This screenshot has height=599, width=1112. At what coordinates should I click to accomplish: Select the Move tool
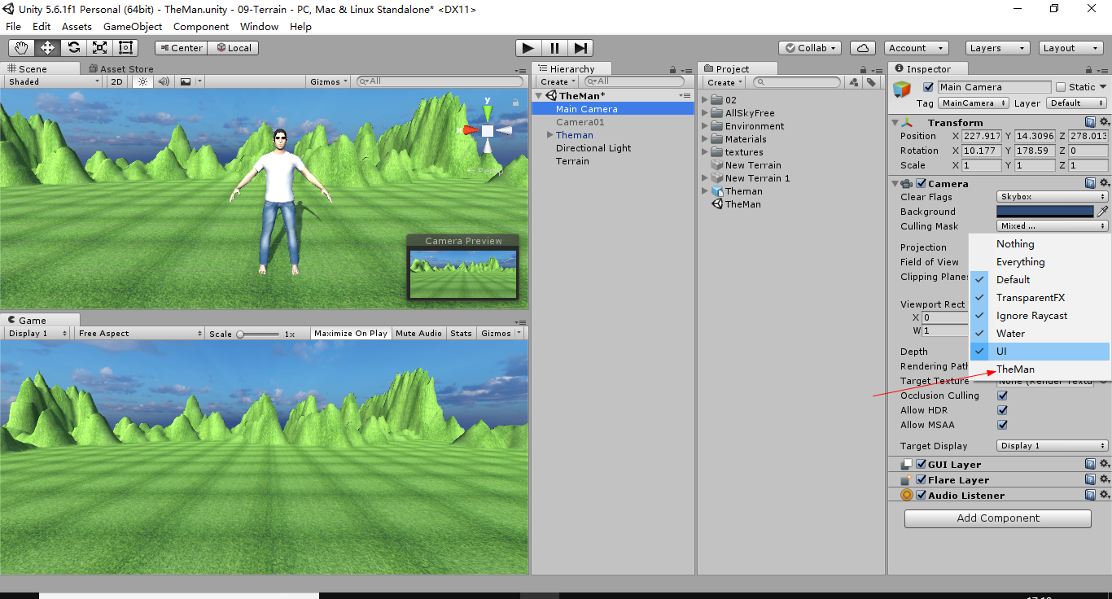46,47
